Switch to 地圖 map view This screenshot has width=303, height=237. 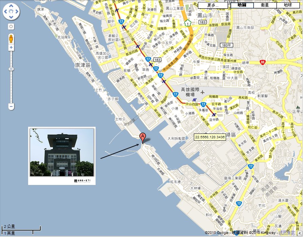tap(242, 5)
